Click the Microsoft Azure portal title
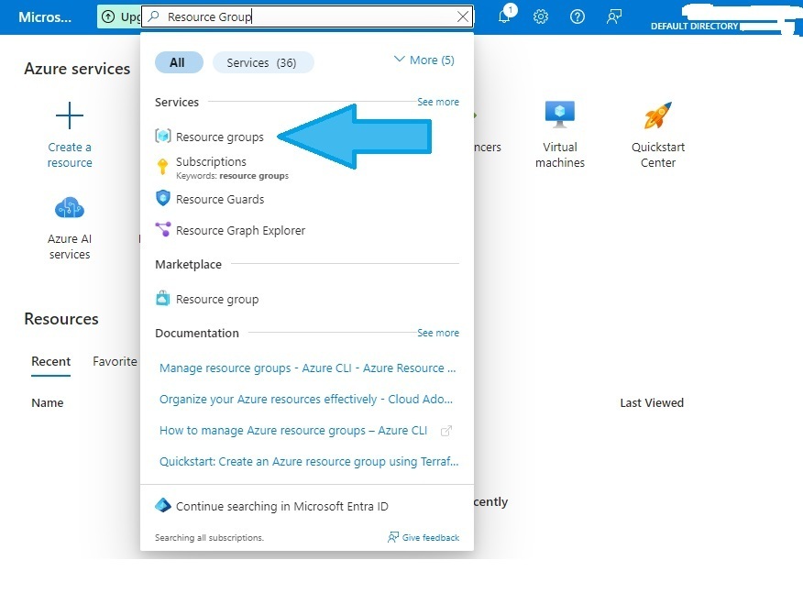This screenshot has height=604, width=803. [x=45, y=17]
